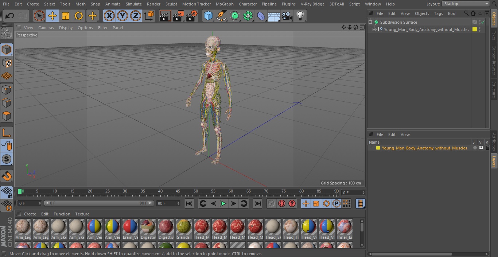Toggle visibility dots of Subdivision Surface

(x=479, y=22)
